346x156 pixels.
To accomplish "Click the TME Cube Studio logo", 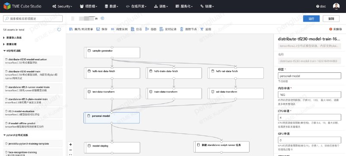I will pos(22,6).
